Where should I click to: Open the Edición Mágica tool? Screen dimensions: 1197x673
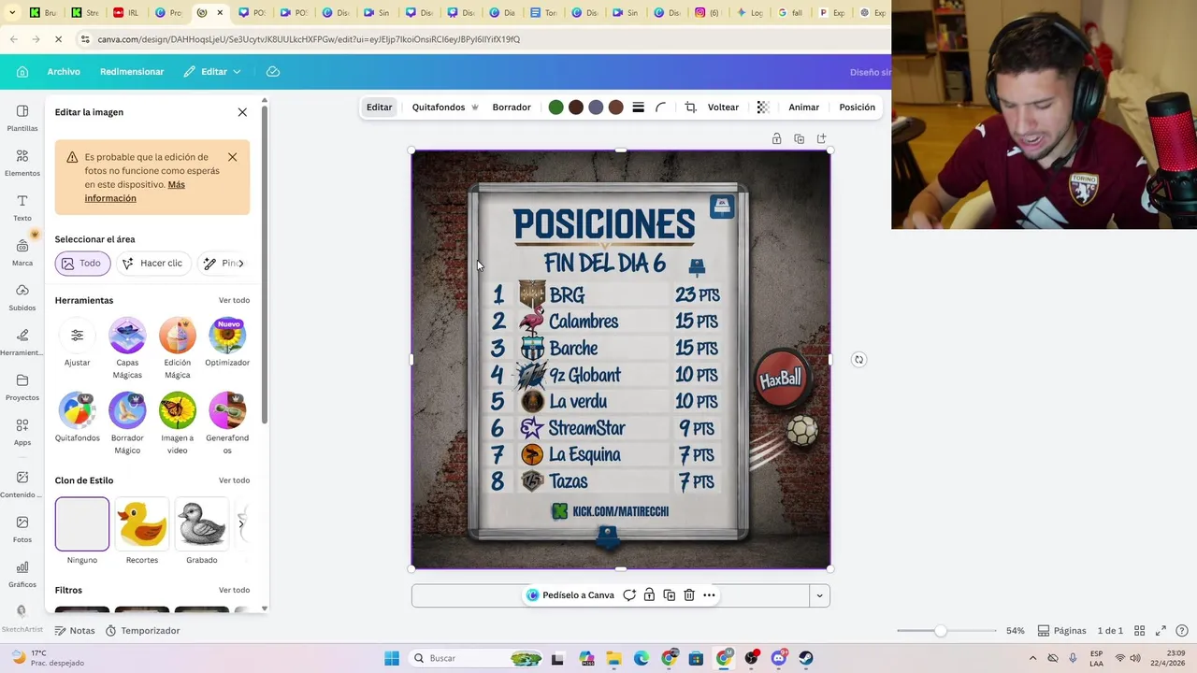point(178,349)
